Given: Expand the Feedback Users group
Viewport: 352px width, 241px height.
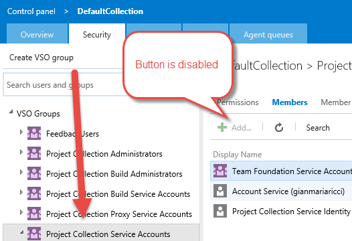Looking at the screenshot, I should pyautogui.click(x=21, y=132).
